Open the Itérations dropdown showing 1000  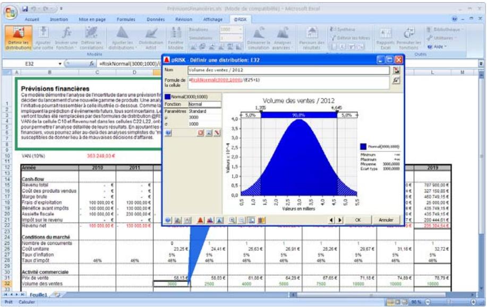pyautogui.click(x=240, y=30)
